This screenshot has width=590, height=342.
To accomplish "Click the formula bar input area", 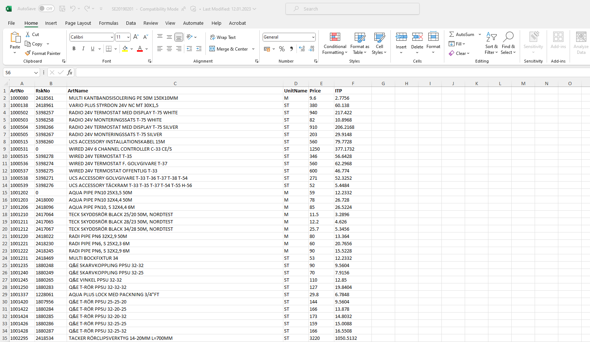I will click(333, 72).
